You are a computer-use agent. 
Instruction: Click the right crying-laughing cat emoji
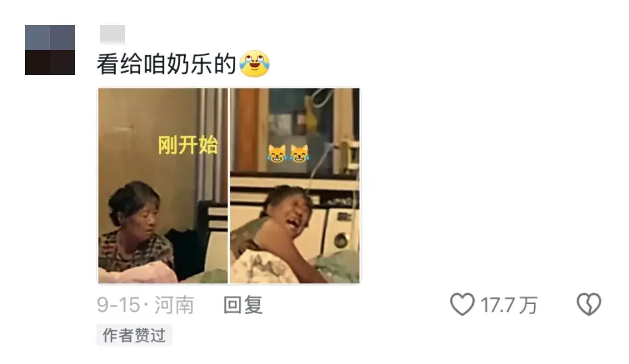point(300,154)
